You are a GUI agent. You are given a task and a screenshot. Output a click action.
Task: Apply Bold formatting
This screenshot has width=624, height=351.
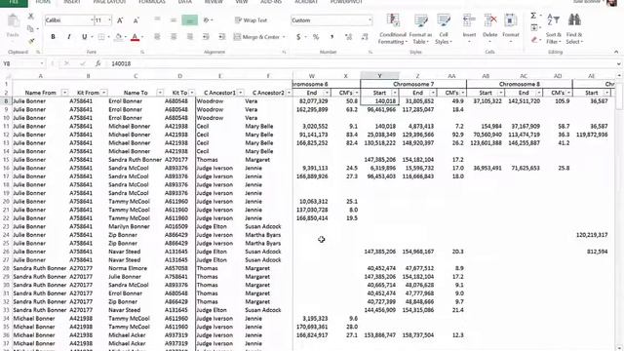pyautogui.click(x=53, y=37)
